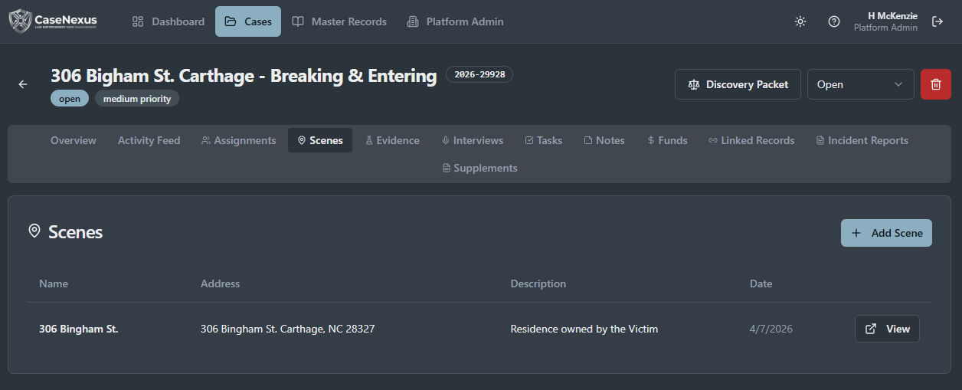Delete the case with red trash icon

tap(935, 84)
